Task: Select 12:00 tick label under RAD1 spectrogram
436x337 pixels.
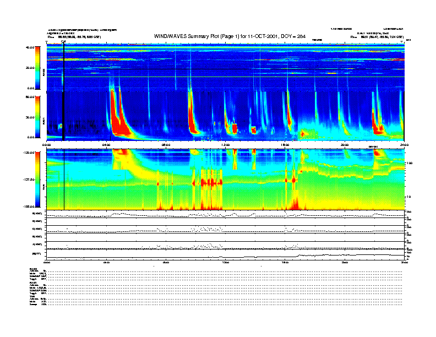Action: pyautogui.click(x=226, y=145)
